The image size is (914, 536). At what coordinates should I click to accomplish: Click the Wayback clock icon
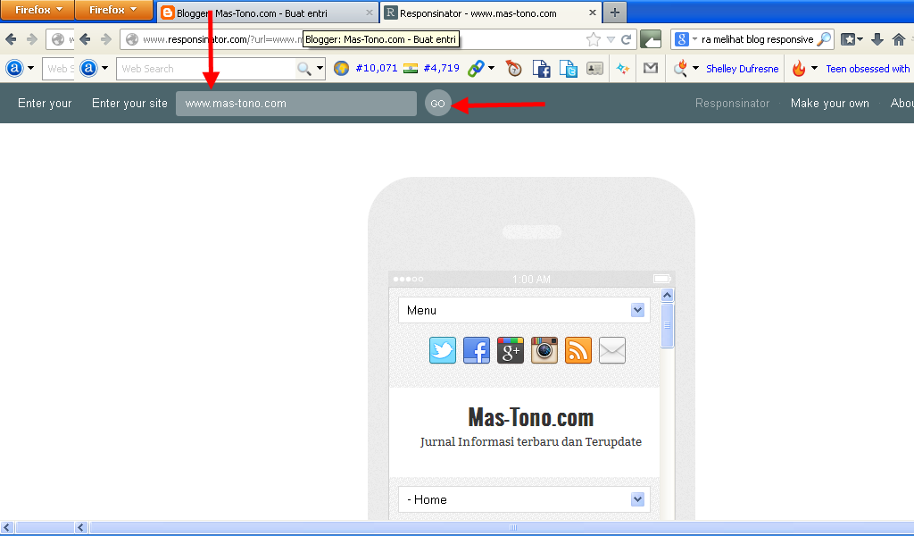point(513,69)
